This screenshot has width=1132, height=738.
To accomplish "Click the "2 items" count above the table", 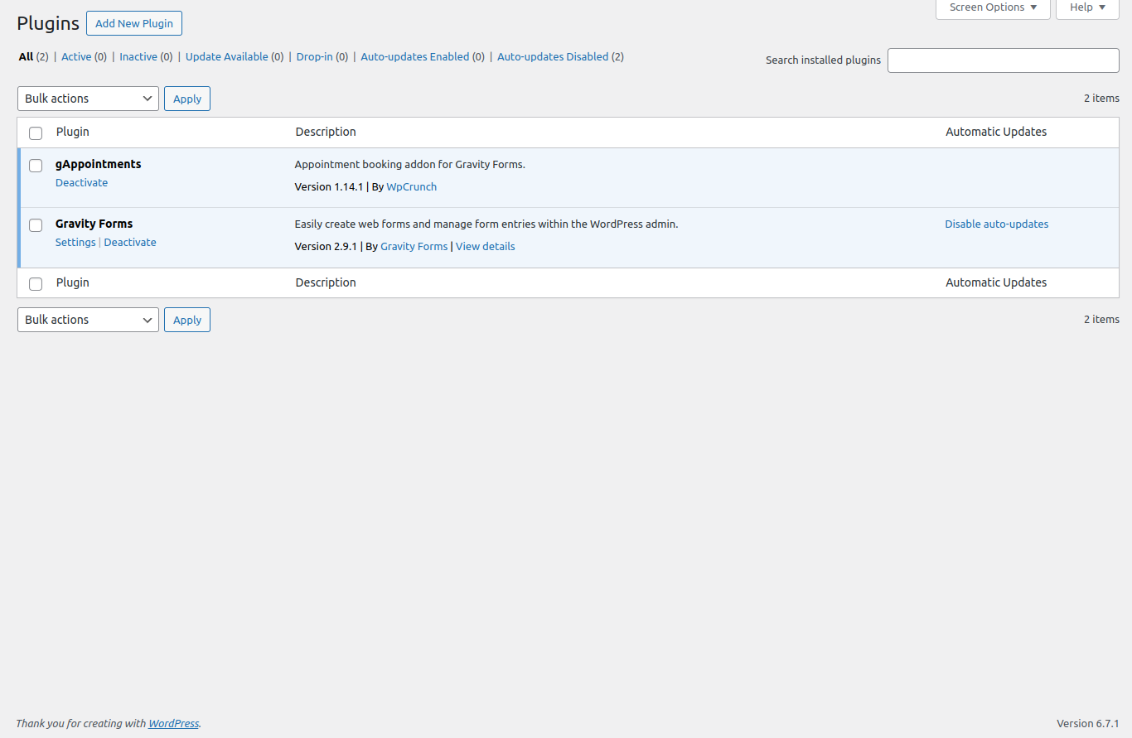I will pyautogui.click(x=1101, y=99).
